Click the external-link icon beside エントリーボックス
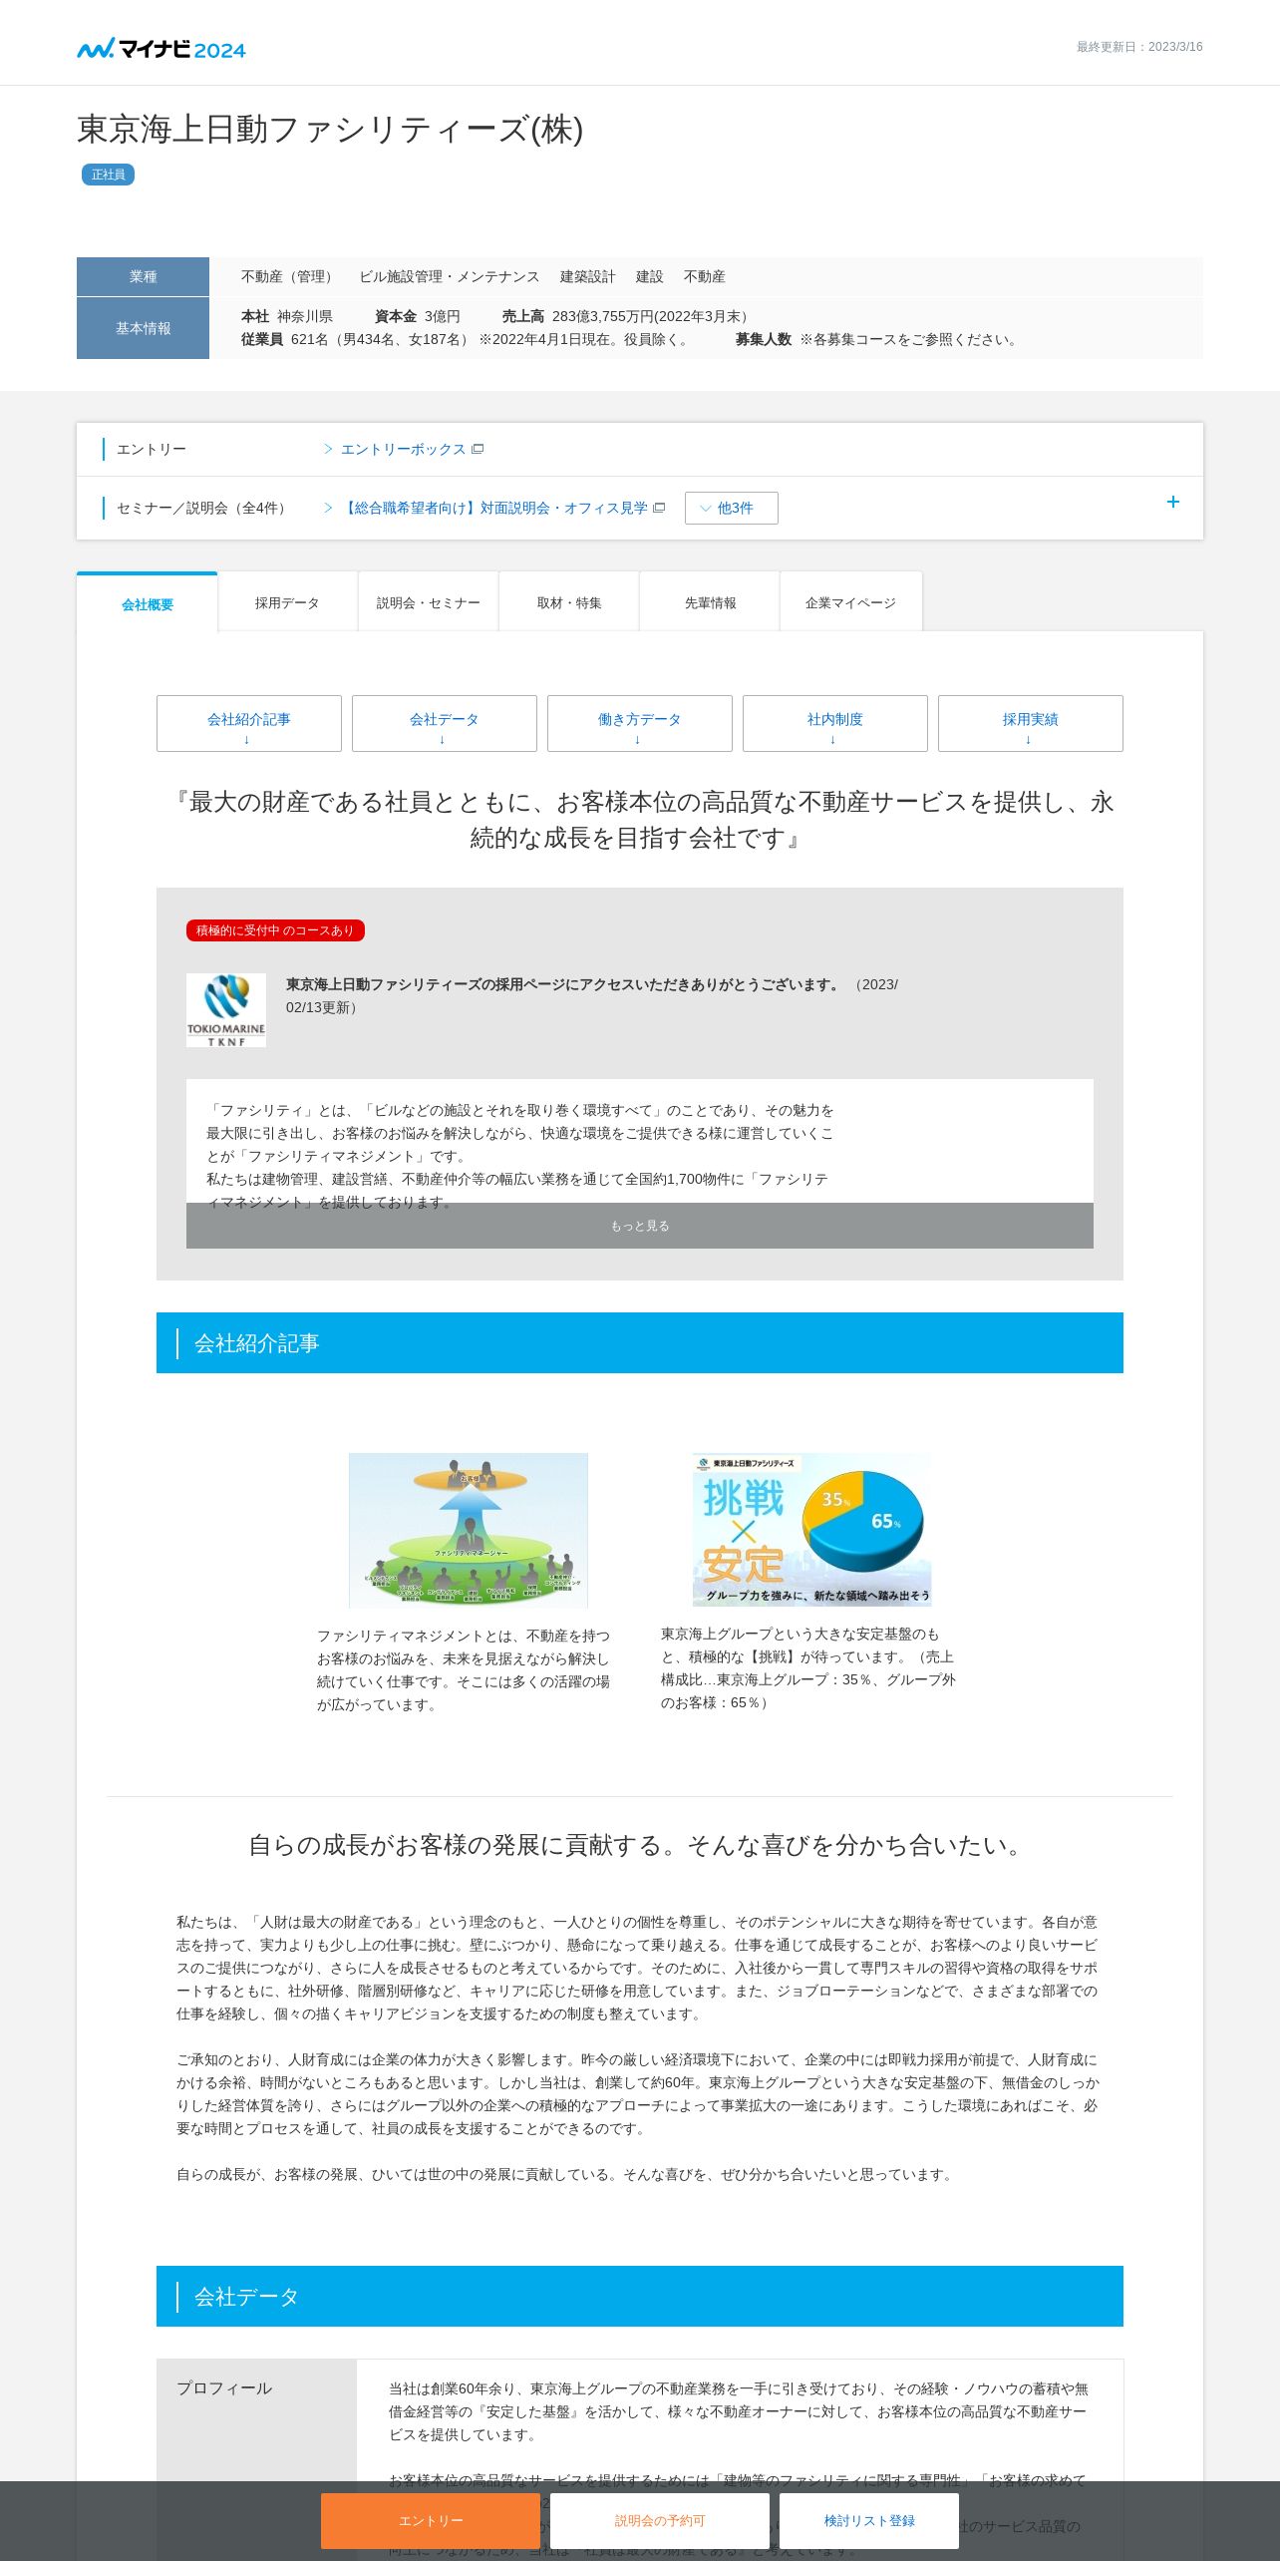 click(x=478, y=450)
